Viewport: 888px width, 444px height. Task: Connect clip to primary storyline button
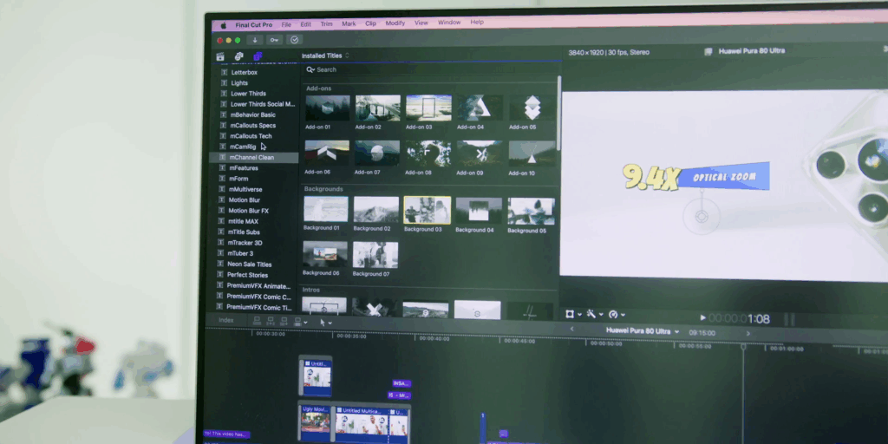tap(257, 321)
